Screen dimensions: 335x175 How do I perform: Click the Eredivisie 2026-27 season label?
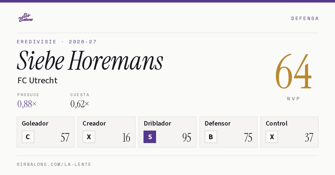[x=57, y=42]
